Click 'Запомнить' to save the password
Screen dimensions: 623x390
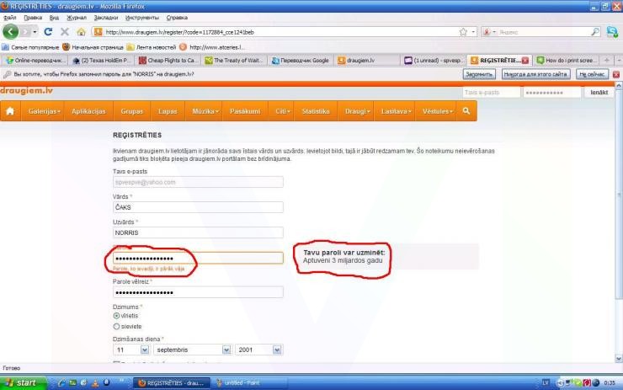pos(477,74)
